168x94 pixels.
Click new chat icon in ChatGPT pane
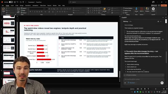point(158,21)
